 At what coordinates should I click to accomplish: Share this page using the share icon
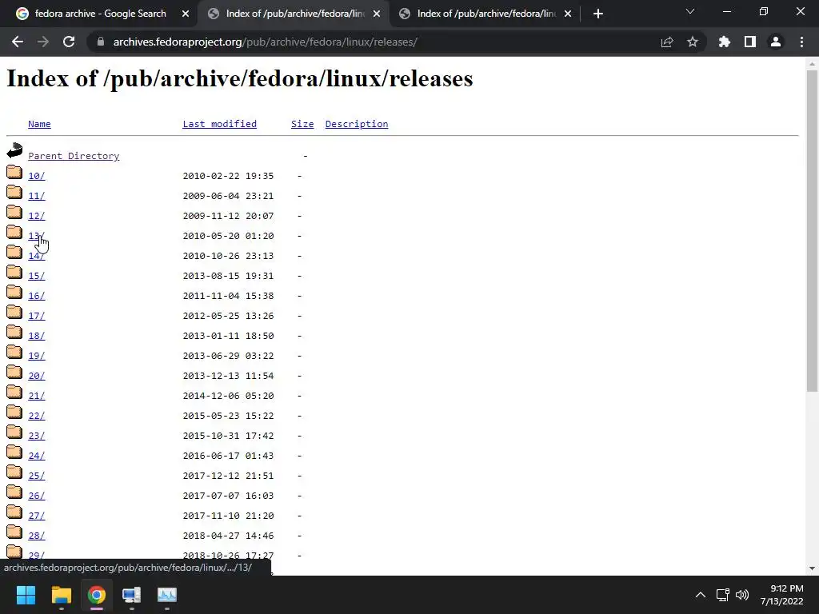pyautogui.click(x=667, y=42)
